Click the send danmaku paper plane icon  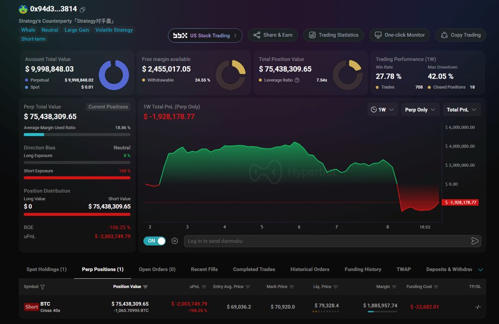pyautogui.click(x=475, y=241)
